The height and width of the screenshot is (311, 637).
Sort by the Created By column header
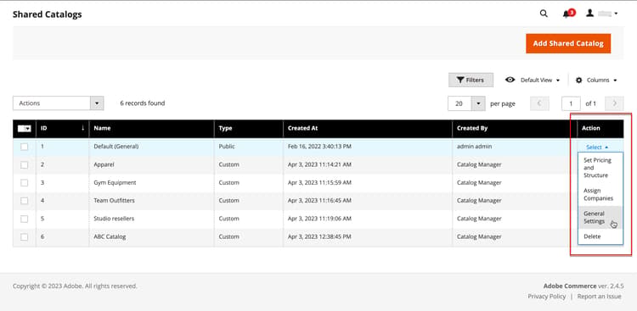click(x=515, y=128)
